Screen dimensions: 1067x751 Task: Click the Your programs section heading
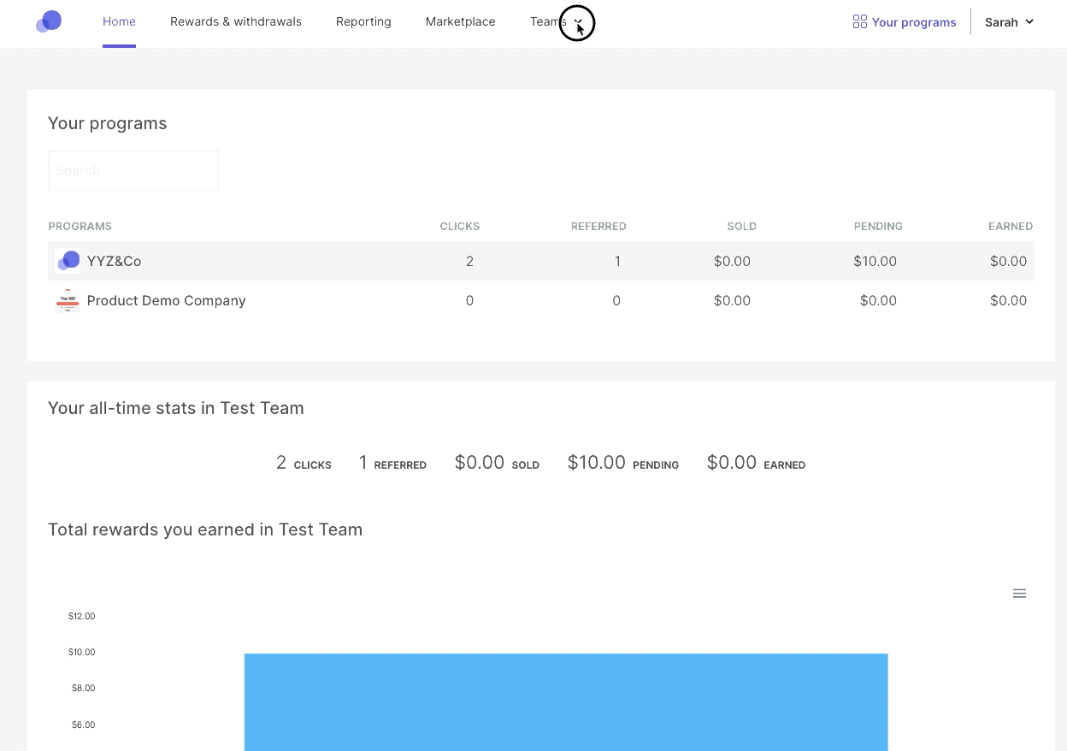click(108, 123)
